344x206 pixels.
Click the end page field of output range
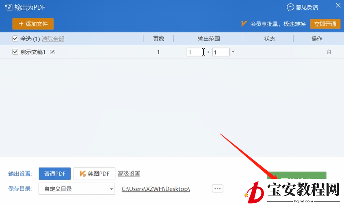tap(221, 52)
